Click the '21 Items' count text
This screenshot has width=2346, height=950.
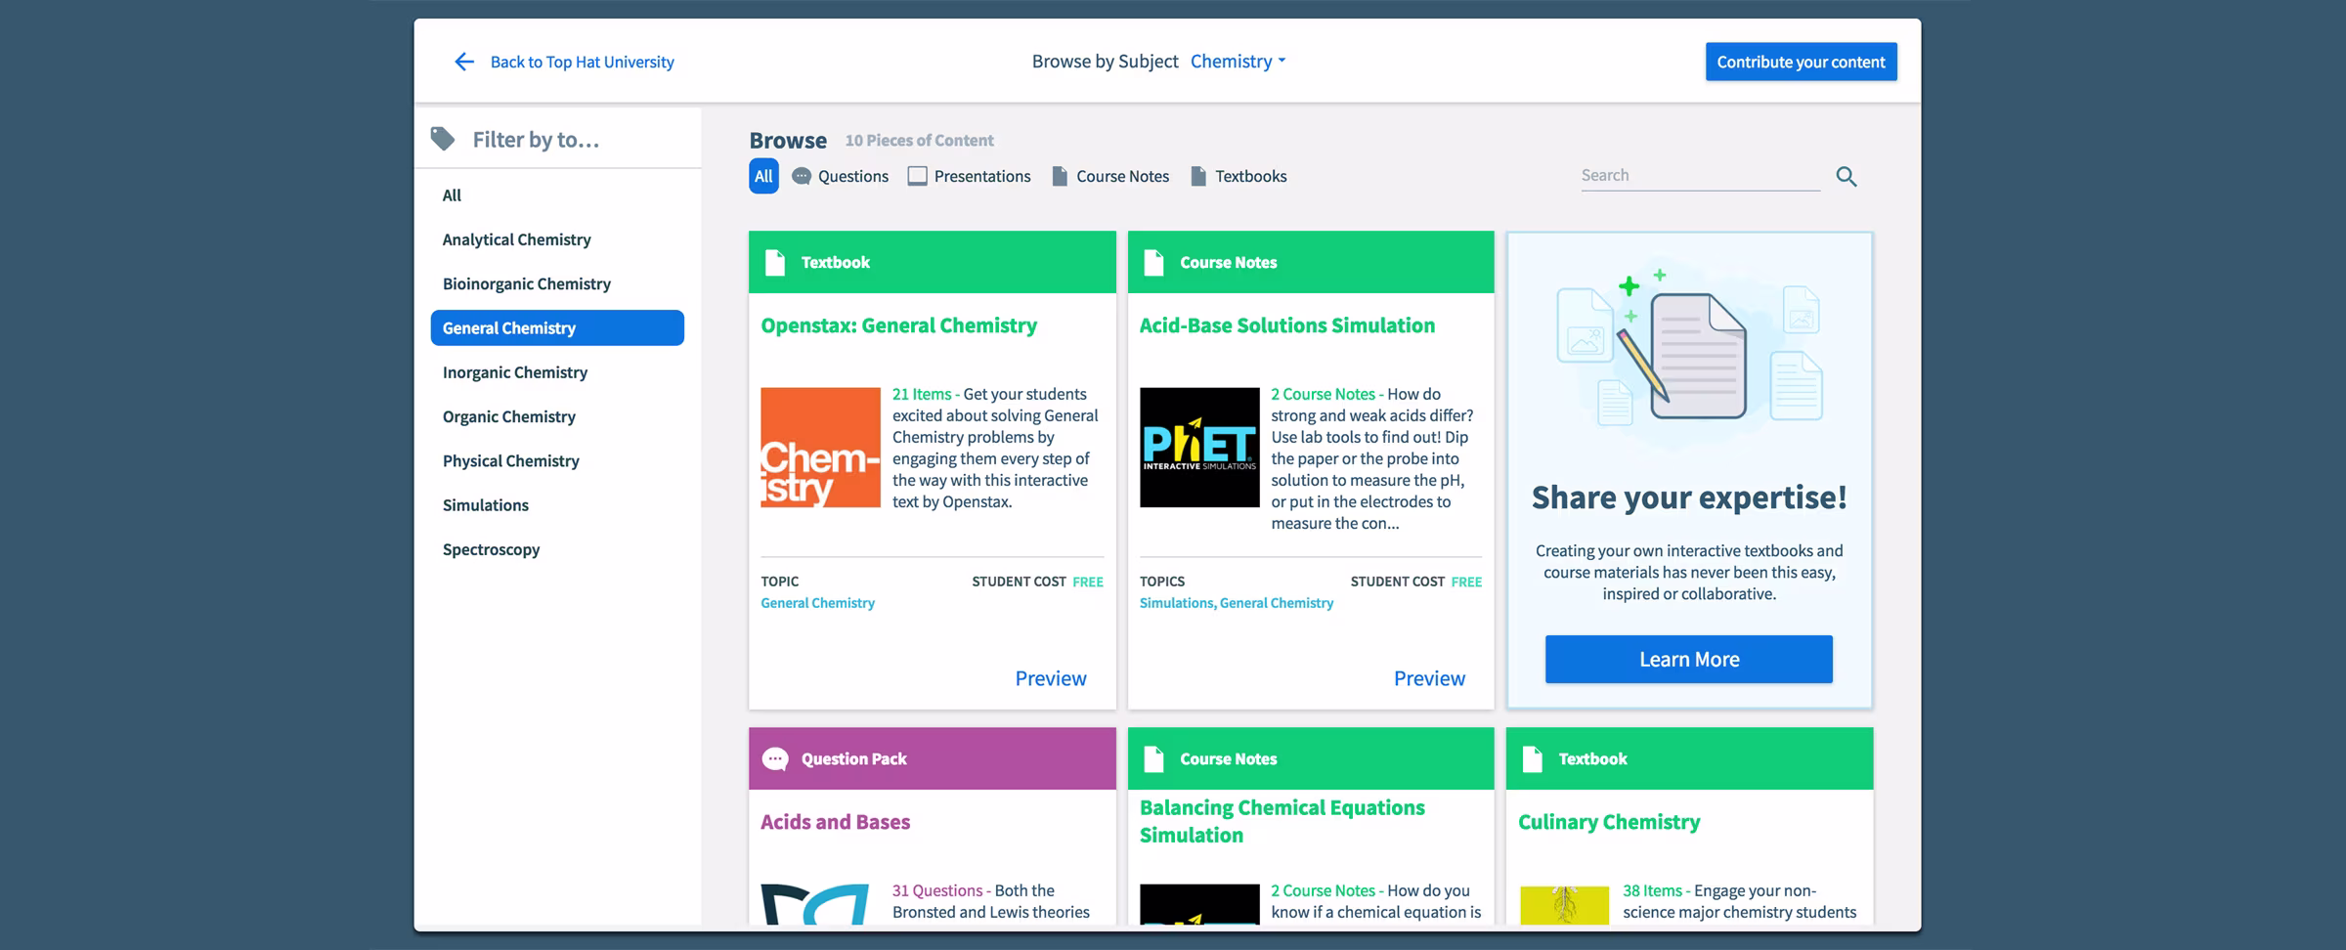click(921, 394)
